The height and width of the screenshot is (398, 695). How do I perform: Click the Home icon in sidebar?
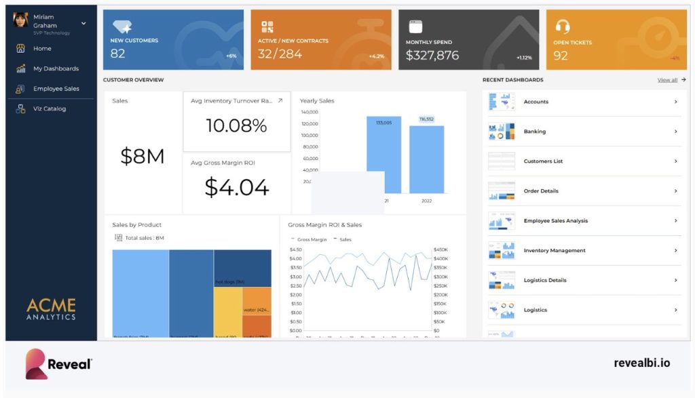(20, 49)
